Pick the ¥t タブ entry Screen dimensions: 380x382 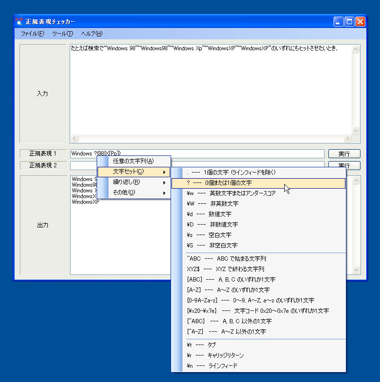201,345
